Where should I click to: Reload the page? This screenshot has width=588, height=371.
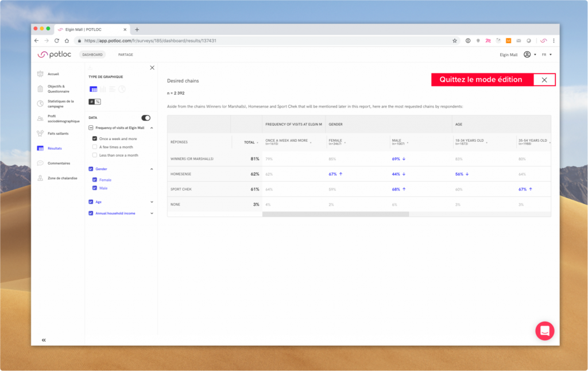pos(57,41)
